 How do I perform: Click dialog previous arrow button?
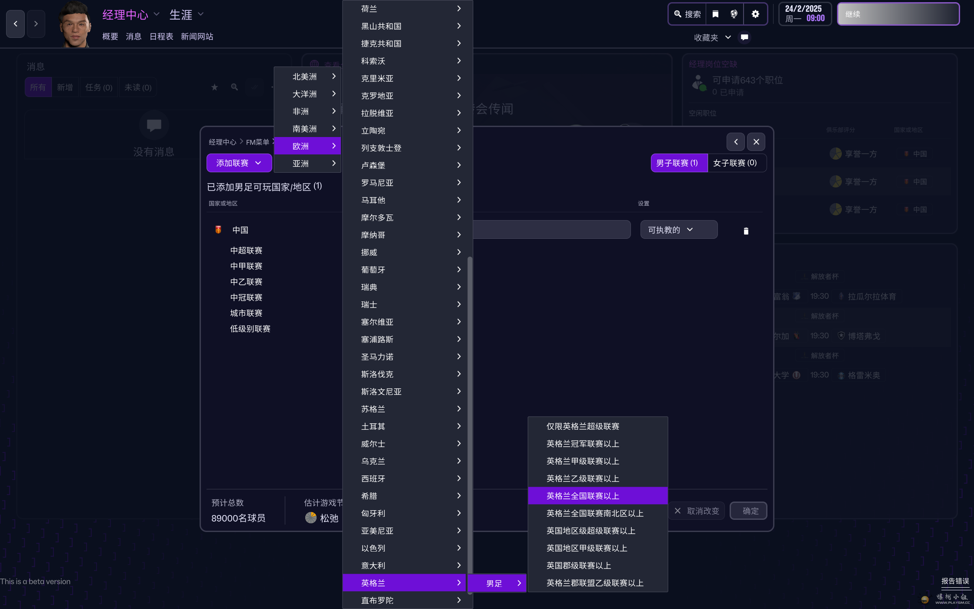(736, 142)
